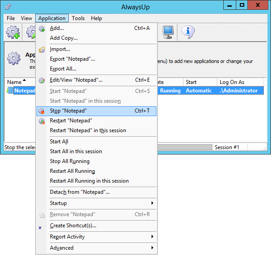Choose Restart All Running in this session
271x255 pixels.
coord(96,181)
